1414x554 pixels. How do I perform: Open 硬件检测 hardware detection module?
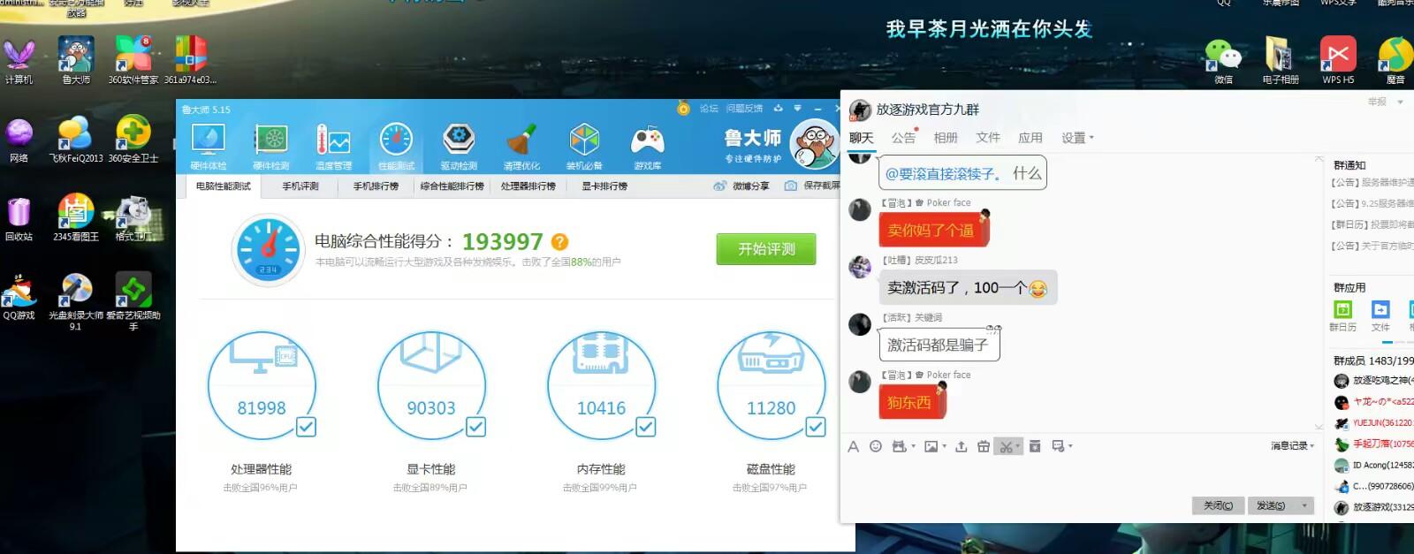[x=271, y=146]
